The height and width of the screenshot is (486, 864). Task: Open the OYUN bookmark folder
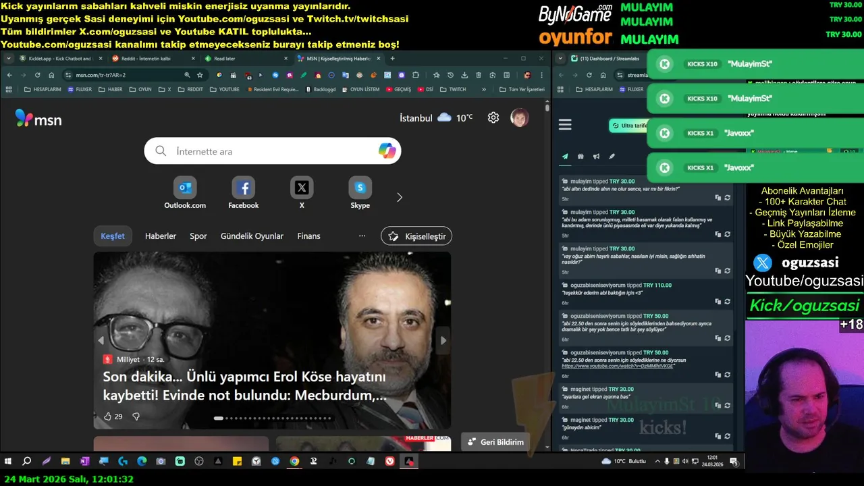[x=140, y=89]
